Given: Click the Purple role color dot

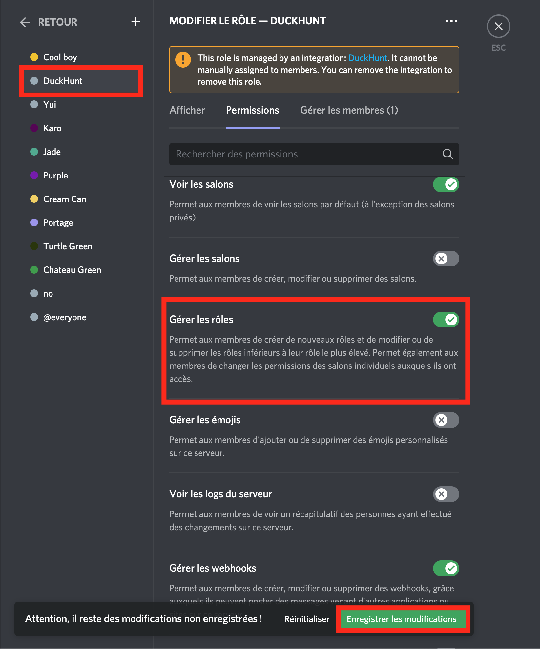Looking at the screenshot, I should click(34, 176).
